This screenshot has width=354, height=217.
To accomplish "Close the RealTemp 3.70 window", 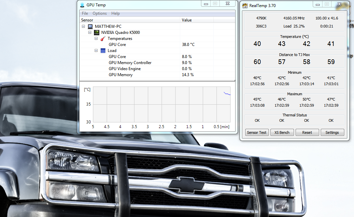I will coord(339,4).
